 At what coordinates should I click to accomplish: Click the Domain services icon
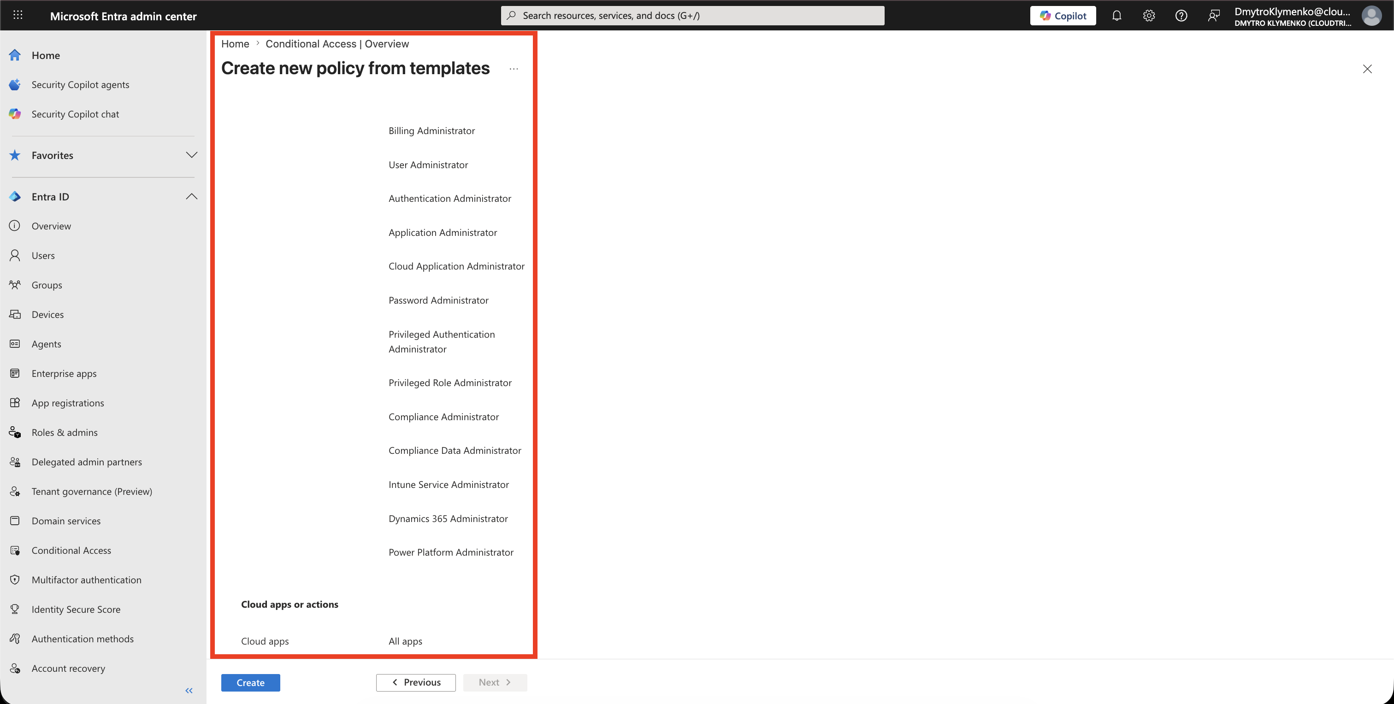[15, 521]
